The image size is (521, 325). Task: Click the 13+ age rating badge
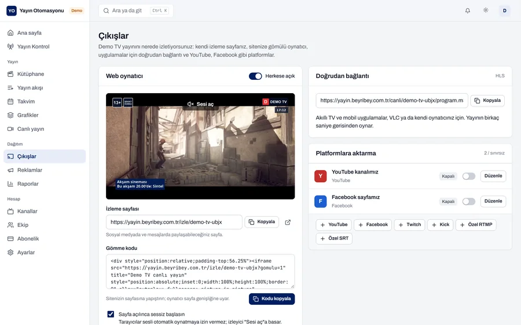(x=118, y=102)
